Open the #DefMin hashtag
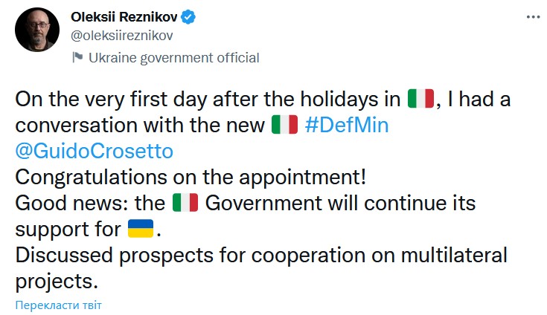The height and width of the screenshot is (315, 547). (347, 125)
